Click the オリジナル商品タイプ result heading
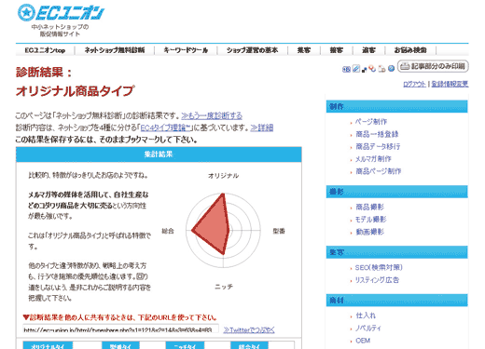The image size is (485, 349). tap(75, 91)
